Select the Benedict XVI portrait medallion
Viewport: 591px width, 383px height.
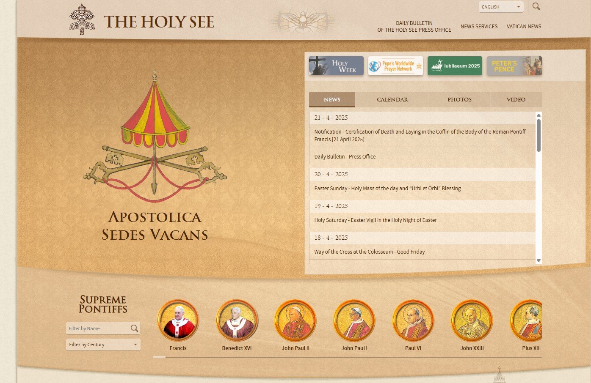237,320
